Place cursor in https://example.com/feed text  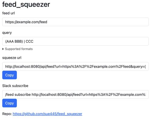(x=26, y=22)
